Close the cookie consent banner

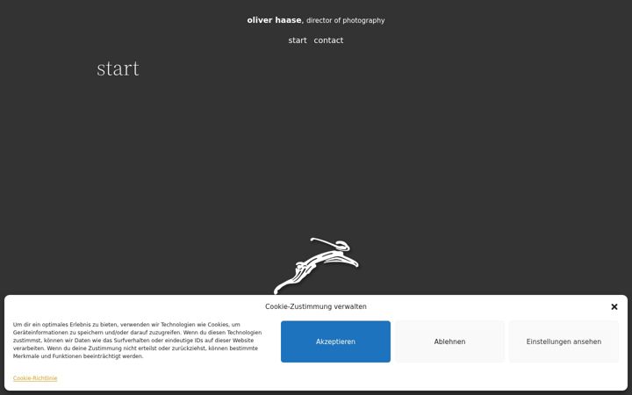pyautogui.click(x=614, y=306)
